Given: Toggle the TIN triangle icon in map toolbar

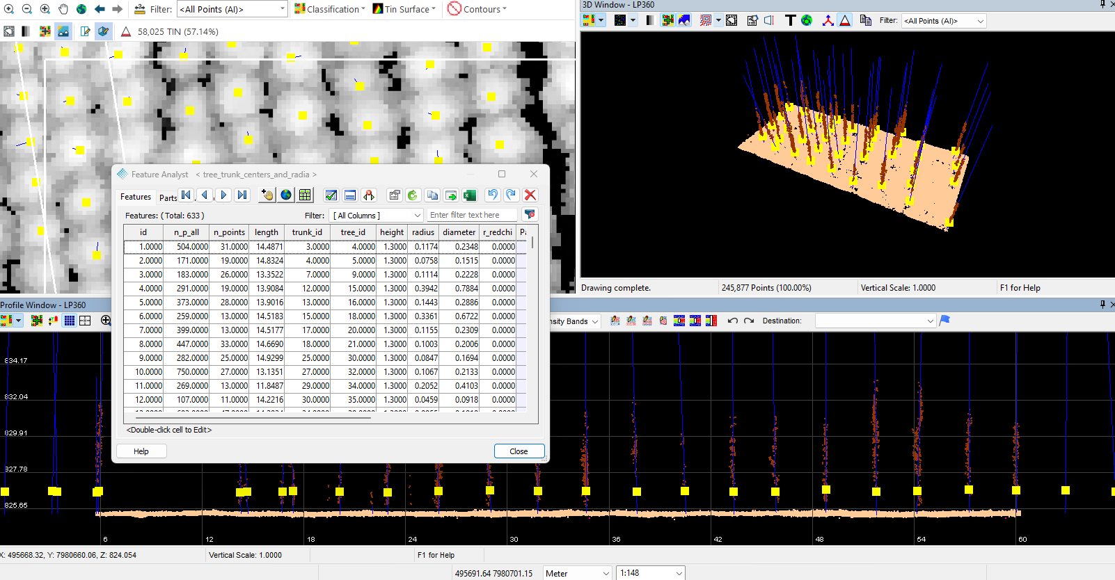Looking at the screenshot, I should coord(126,31).
